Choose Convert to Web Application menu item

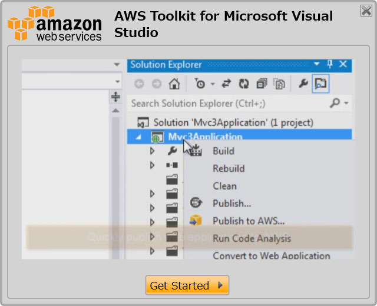pos(271,255)
